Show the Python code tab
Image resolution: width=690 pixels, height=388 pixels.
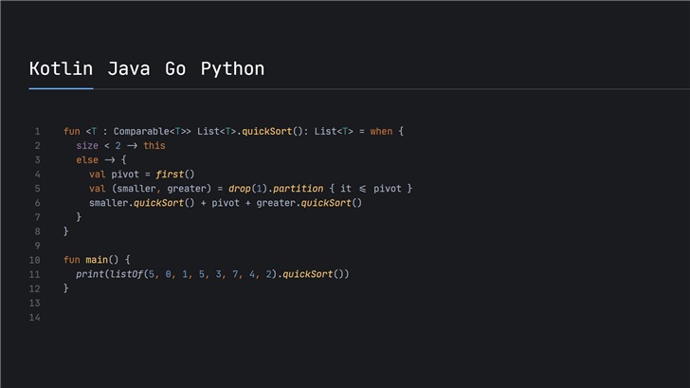tap(232, 69)
